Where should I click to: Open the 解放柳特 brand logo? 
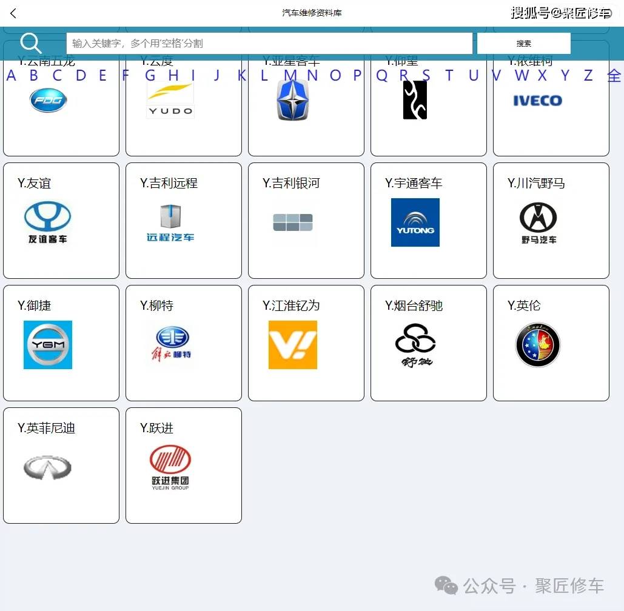[172, 344]
